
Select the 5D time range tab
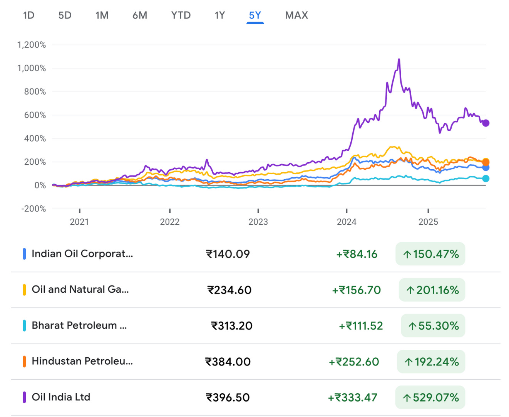(x=65, y=15)
